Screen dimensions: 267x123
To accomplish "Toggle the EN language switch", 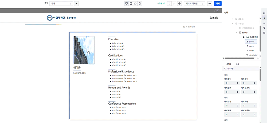I will click(x=217, y=11).
